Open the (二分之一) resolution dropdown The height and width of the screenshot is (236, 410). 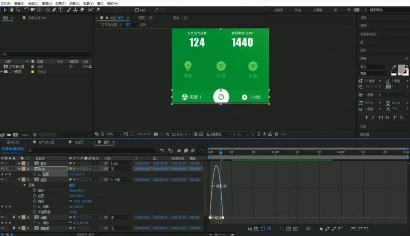point(181,134)
